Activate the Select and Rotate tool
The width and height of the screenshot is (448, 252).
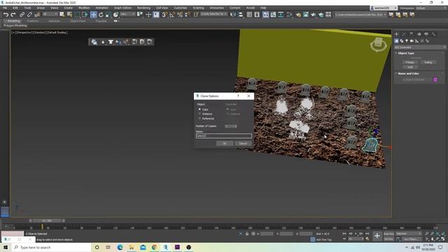[x=101, y=15]
